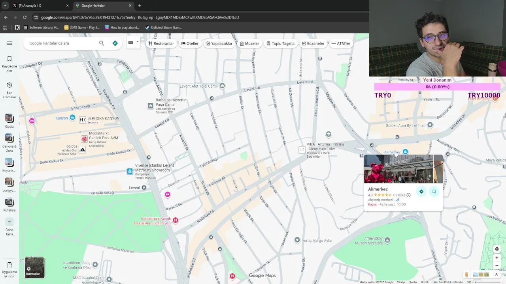
Task: Click the Street View pegman icon
Action: [x=466, y=275]
